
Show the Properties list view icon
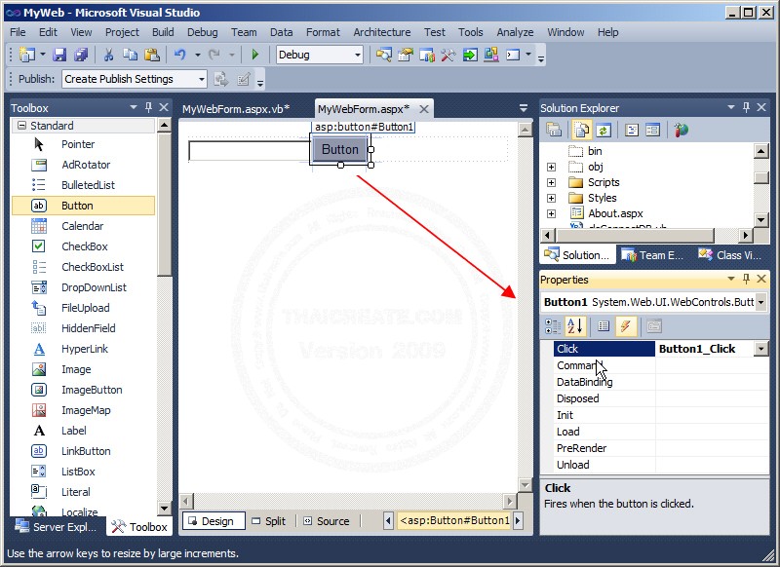604,326
